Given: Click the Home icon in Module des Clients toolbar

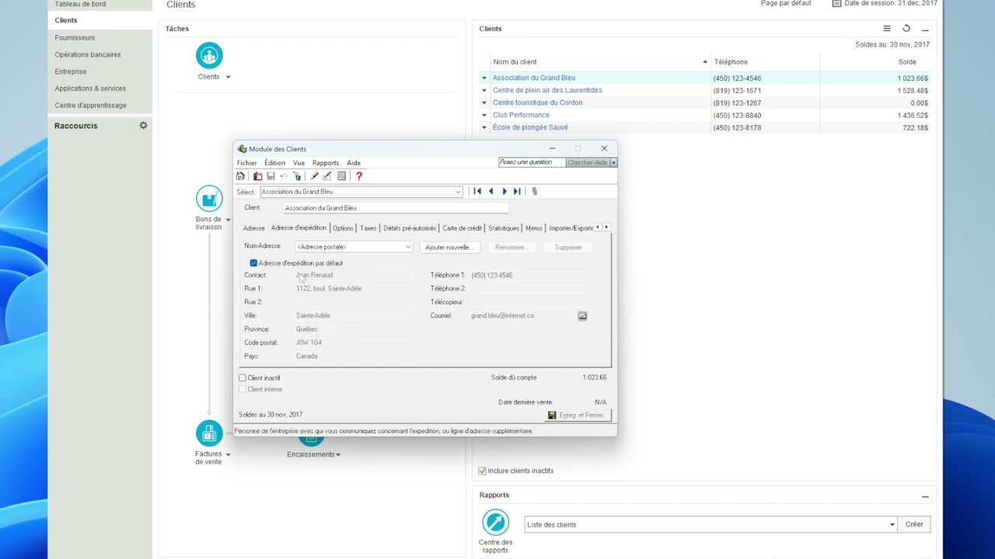Looking at the screenshot, I should (x=240, y=176).
